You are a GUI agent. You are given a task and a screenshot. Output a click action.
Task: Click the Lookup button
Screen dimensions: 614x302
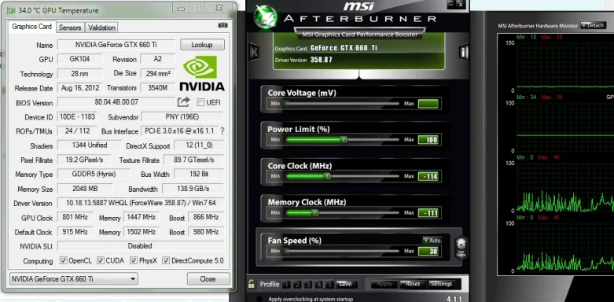point(202,45)
